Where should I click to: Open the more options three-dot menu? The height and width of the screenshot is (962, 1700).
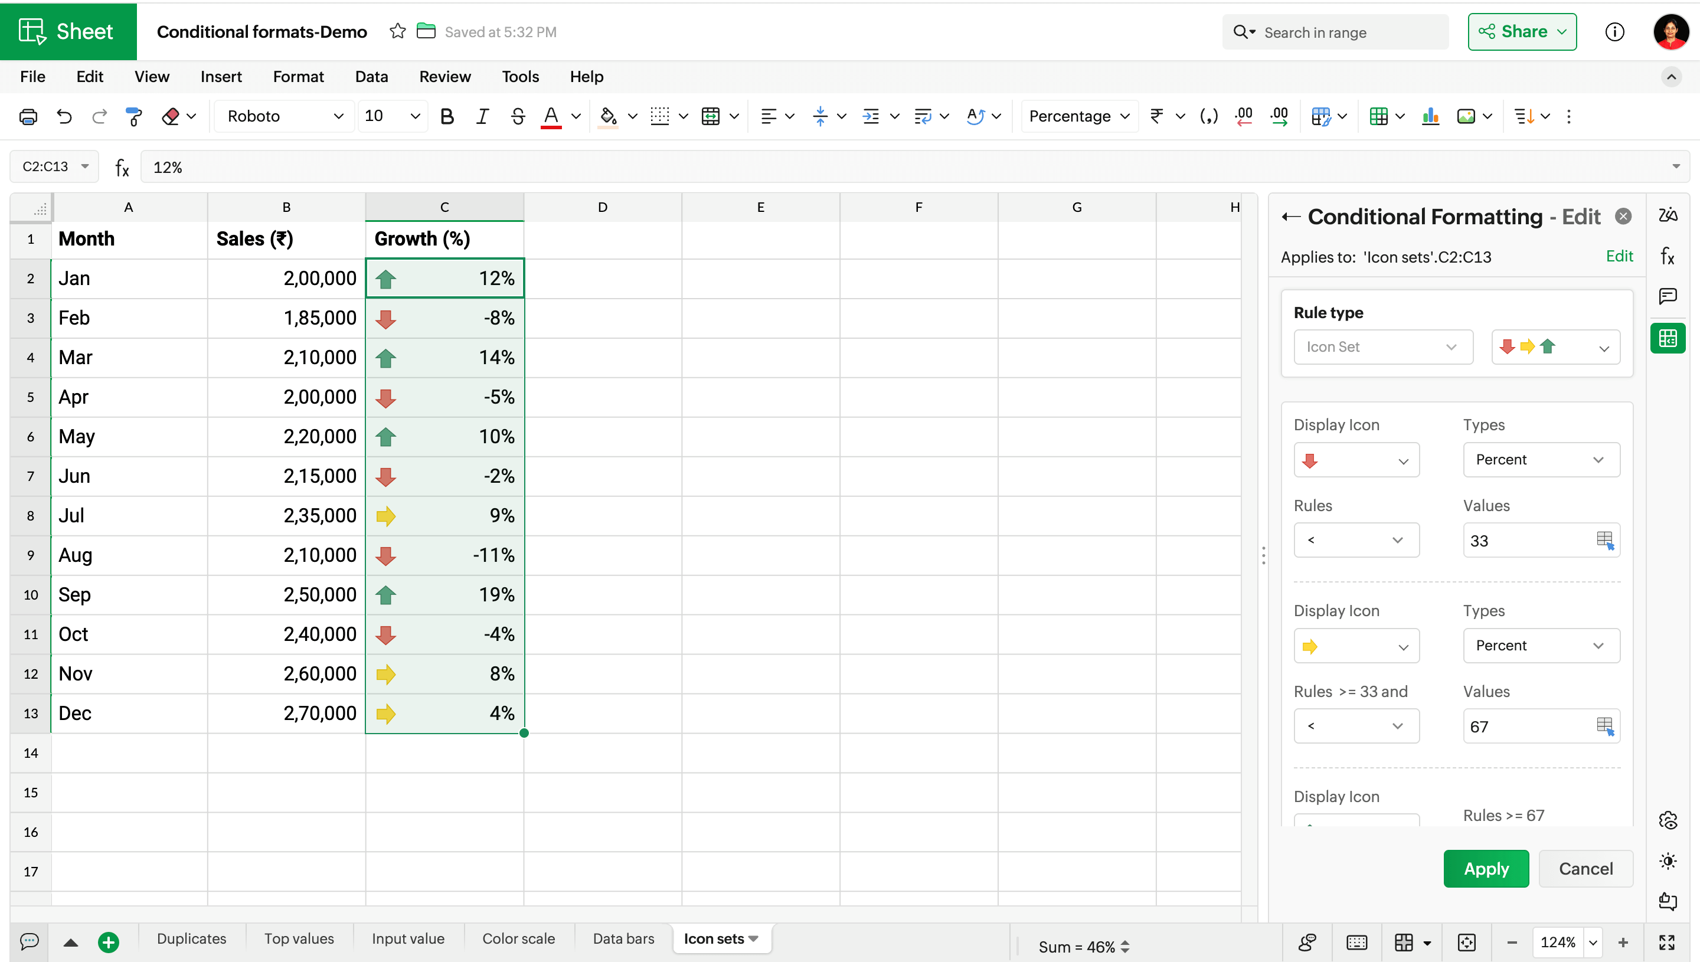click(x=1569, y=116)
